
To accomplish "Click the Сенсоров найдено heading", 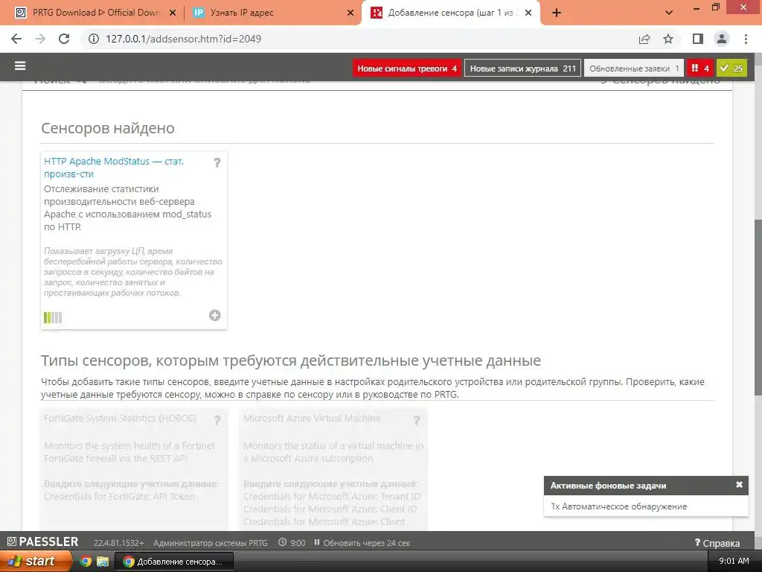I will 108,128.
